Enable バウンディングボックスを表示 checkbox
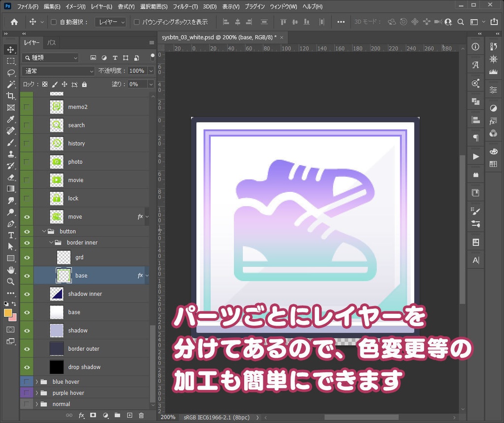The width and height of the screenshot is (504, 423). pyautogui.click(x=136, y=22)
